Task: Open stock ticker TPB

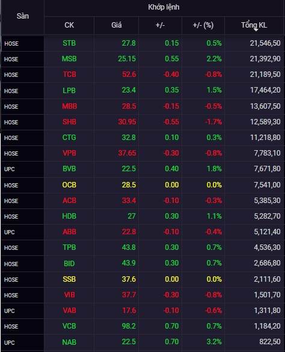Action: 69,247
